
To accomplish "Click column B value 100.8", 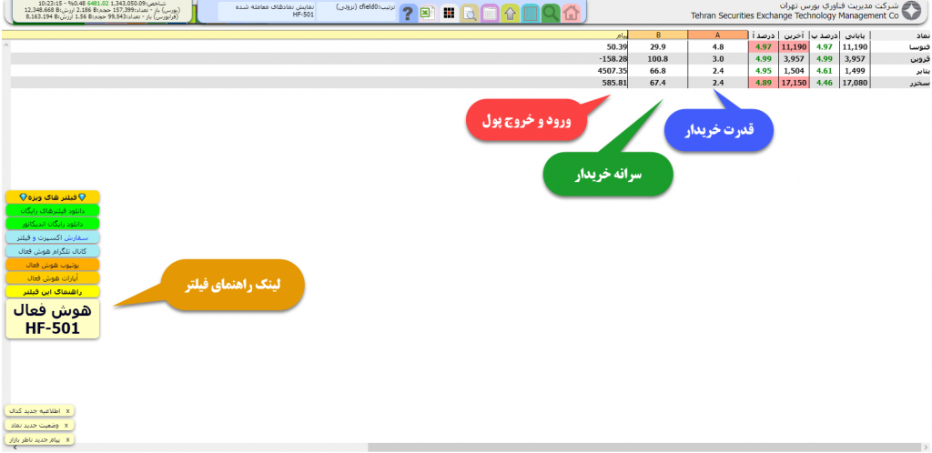I will point(658,59).
